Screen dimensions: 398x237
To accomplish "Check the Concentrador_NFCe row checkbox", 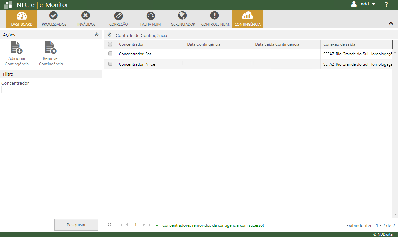I will (x=110, y=64).
